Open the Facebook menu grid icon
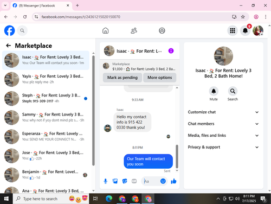 (x=233, y=30)
